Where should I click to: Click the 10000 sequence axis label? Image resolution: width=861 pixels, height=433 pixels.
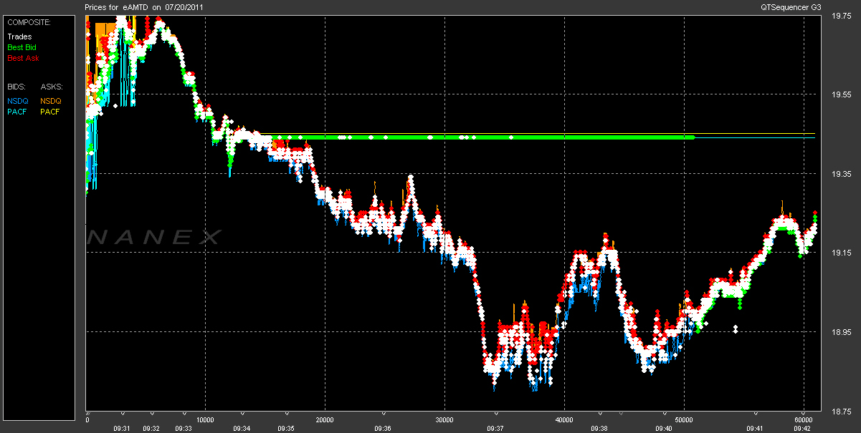click(x=206, y=420)
